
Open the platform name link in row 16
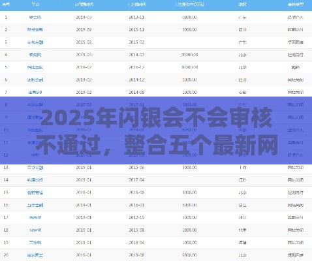click(35, 205)
